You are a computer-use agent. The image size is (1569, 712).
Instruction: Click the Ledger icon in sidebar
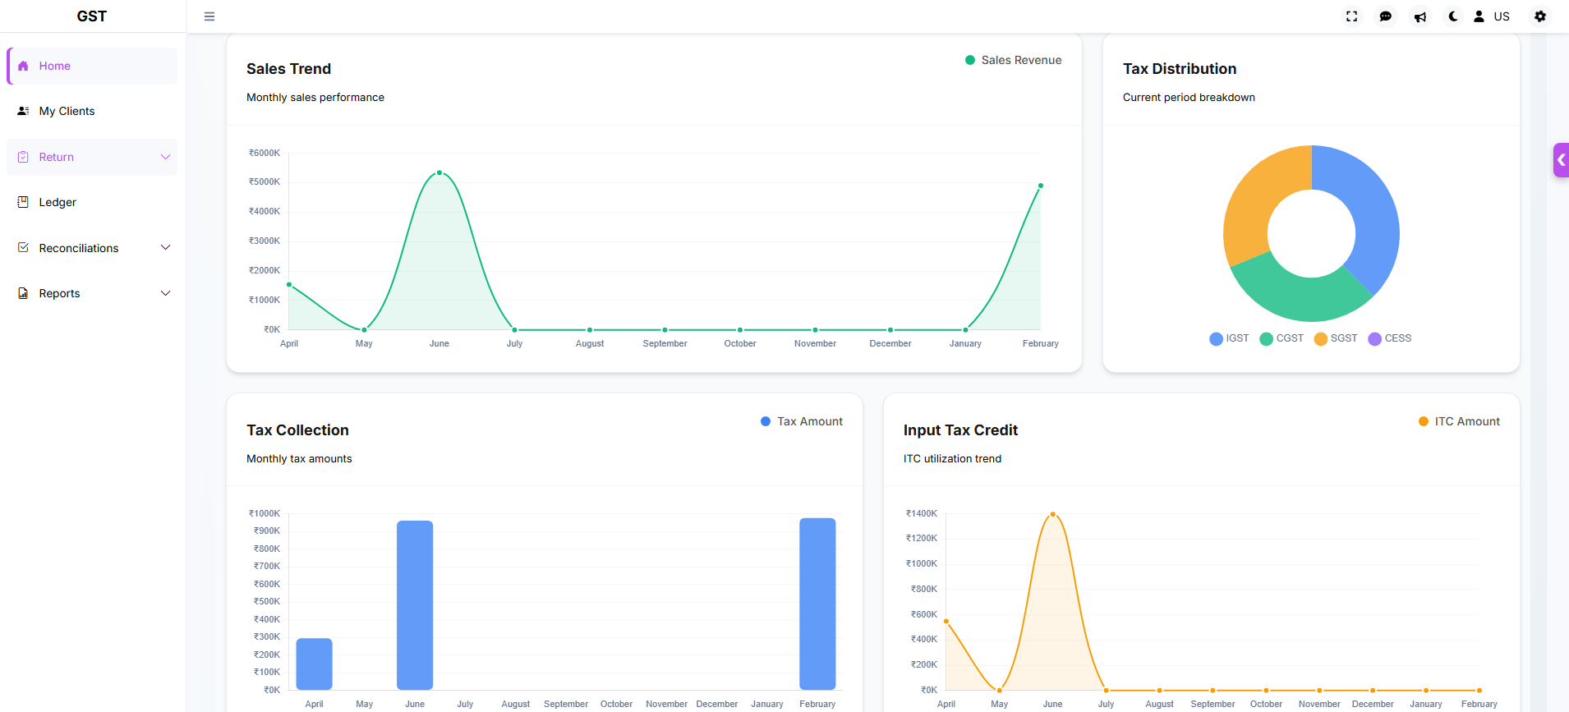[x=23, y=202]
